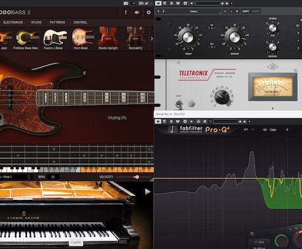Show next bass models with right chevron
Screen dimensions: 302x249
pos(152,39)
